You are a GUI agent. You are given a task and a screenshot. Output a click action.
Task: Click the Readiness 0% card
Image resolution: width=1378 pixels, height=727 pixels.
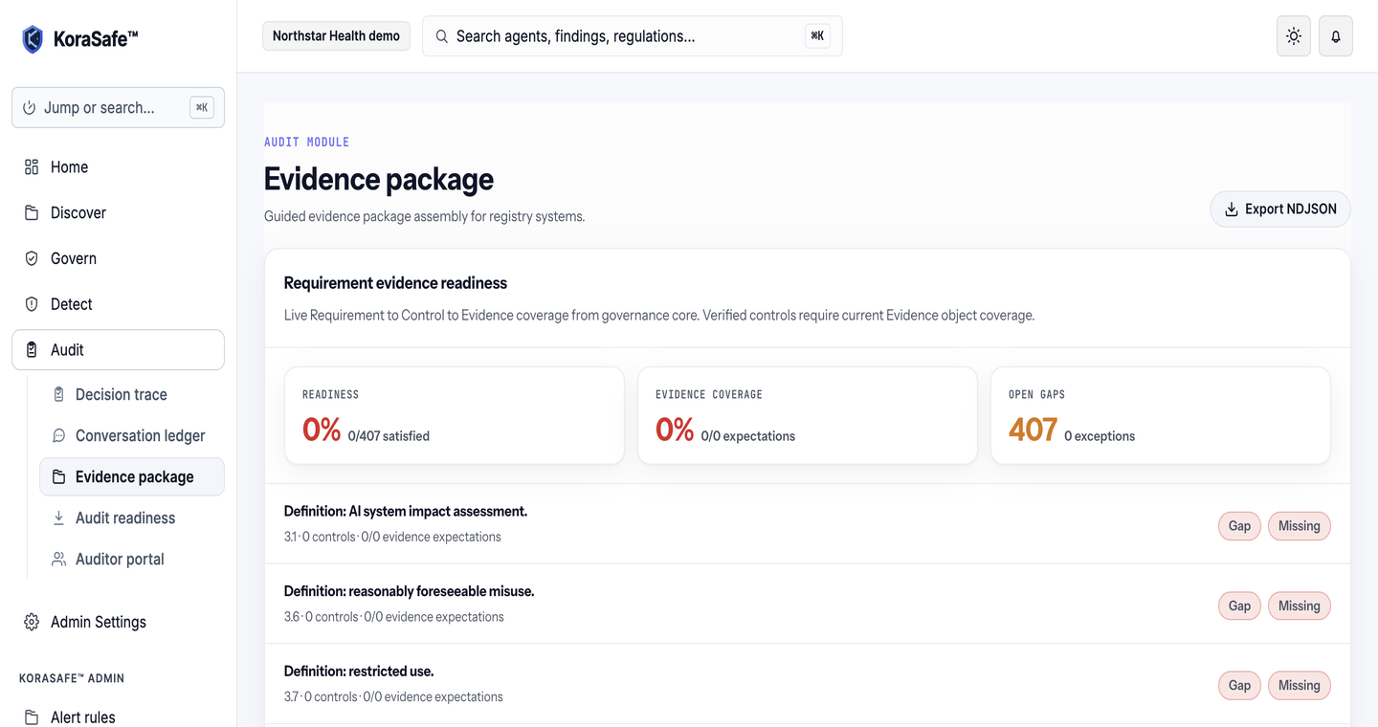pyautogui.click(x=455, y=416)
